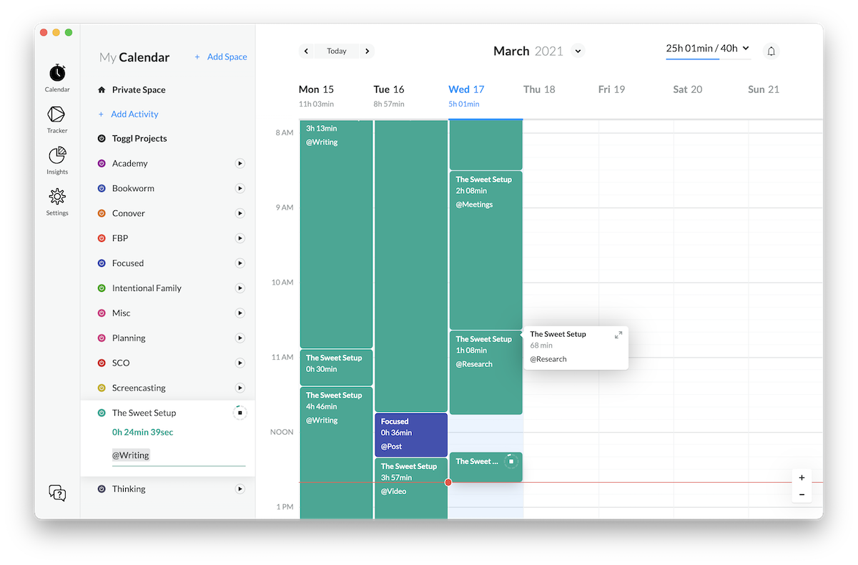Screen dimensions: 858x565
Task: Select Private Space
Action: point(139,90)
